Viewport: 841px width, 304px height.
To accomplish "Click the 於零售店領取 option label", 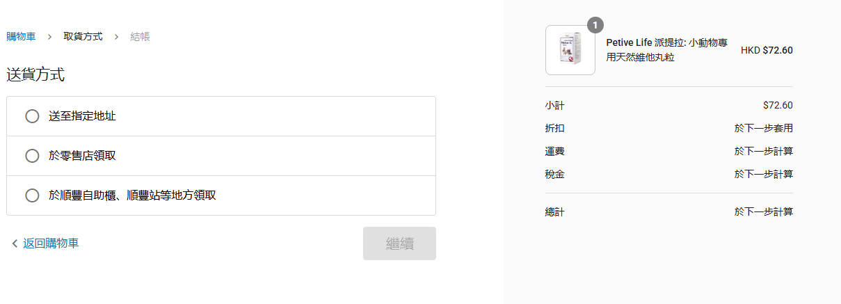I will (x=82, y=156).
